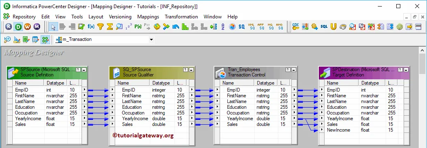Viewport: 427px width, 148px height.
Task: Click the Designer (D) toolbar icon
Action: pos(18,27)
